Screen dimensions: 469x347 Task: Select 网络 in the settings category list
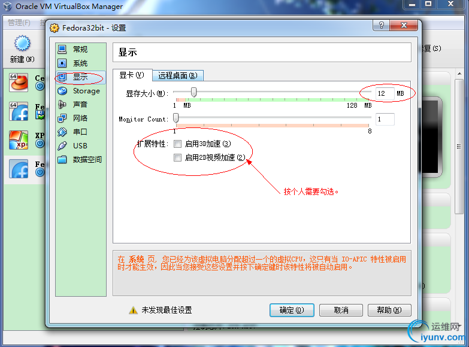pyautogui.click(x=80, y=118)
